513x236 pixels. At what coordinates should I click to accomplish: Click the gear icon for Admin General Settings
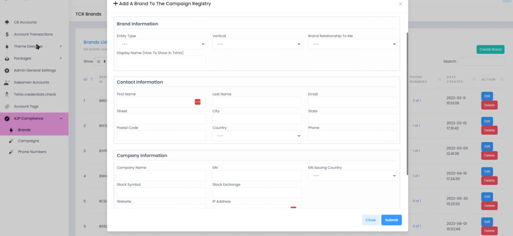click(x=7, y=70)
